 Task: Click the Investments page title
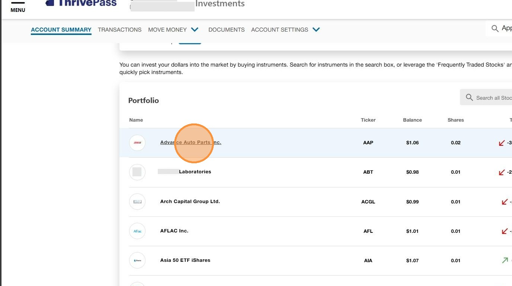click(220, 4)
